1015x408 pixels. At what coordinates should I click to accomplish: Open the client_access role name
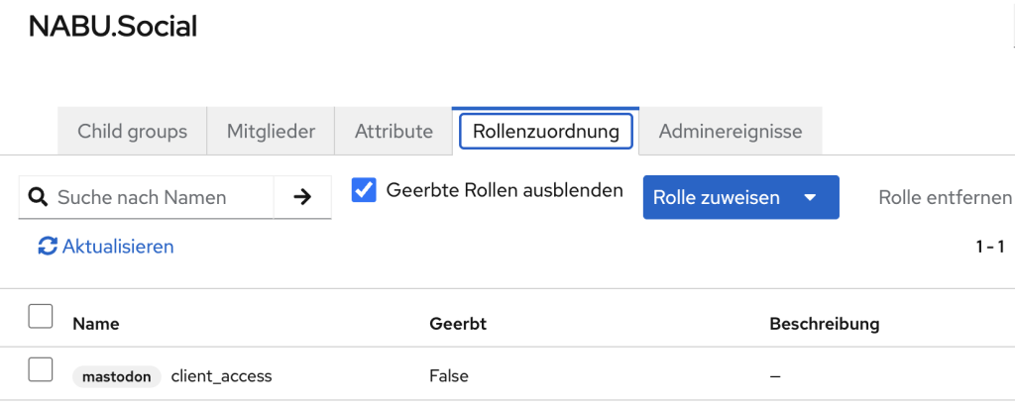[x=221, y=376]
